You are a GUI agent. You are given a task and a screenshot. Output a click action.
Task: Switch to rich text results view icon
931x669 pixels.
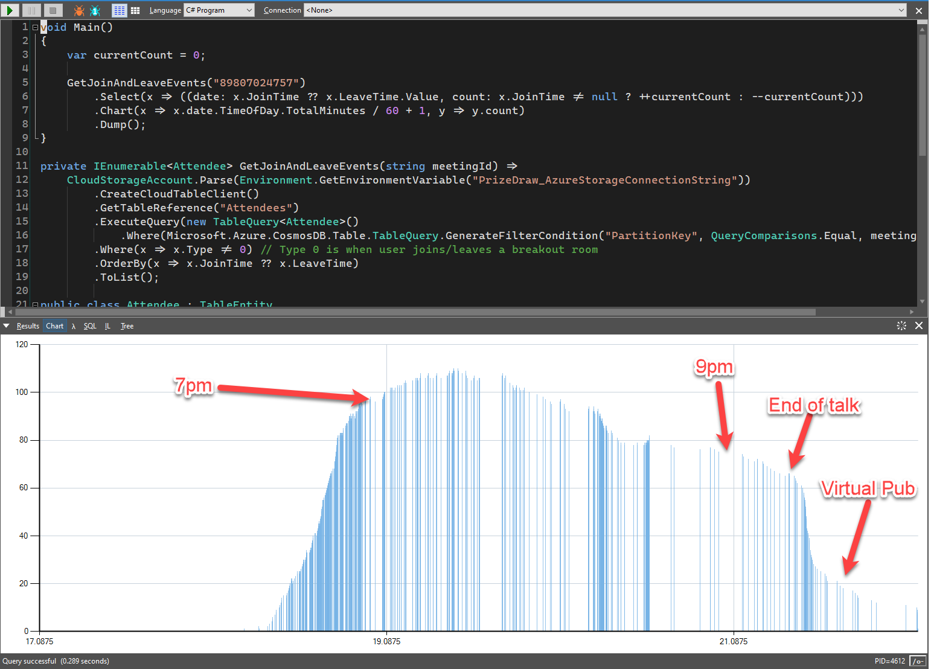click(120, 10)
